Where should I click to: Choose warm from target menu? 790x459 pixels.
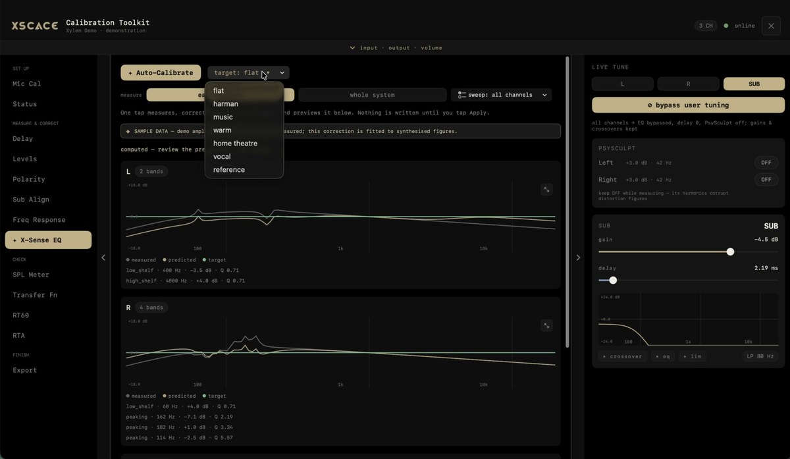pyautogui.click(x=244, y=130)
